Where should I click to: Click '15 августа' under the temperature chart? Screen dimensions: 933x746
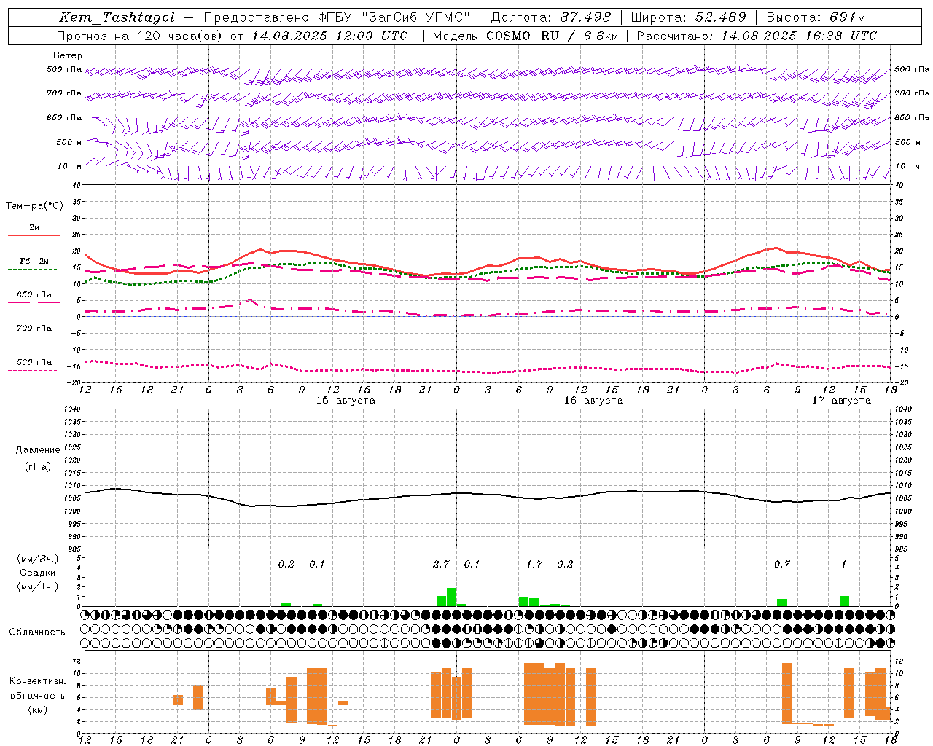[x=346, y=401]
